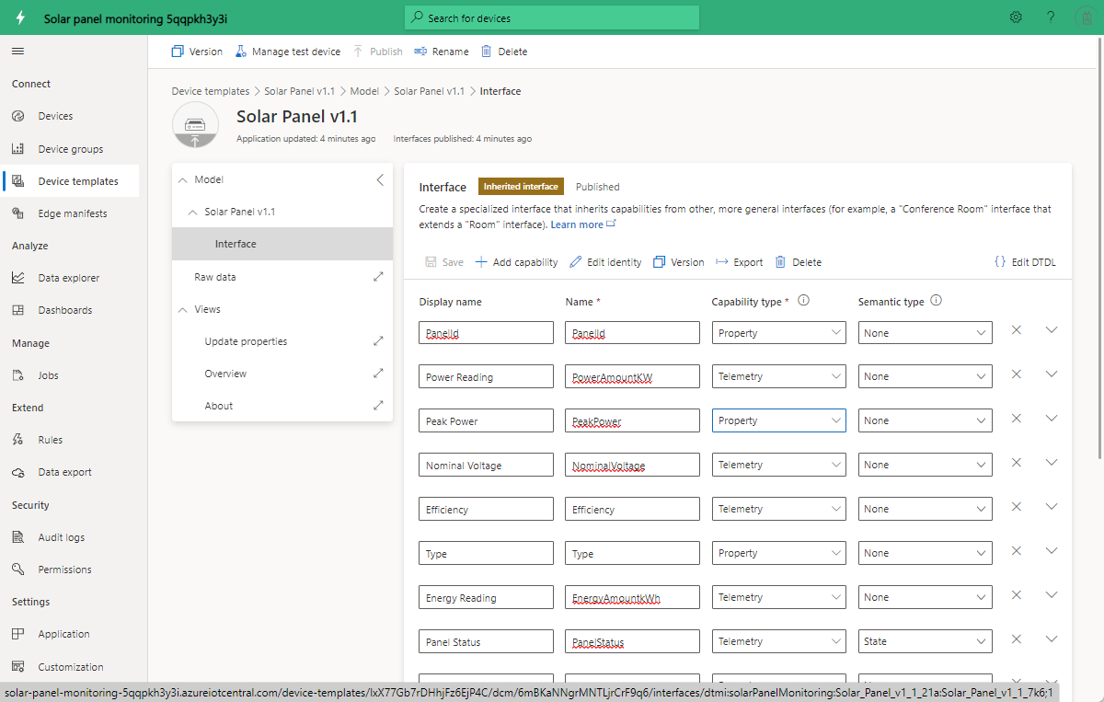Collapse the model tree panel arrow

380,180
